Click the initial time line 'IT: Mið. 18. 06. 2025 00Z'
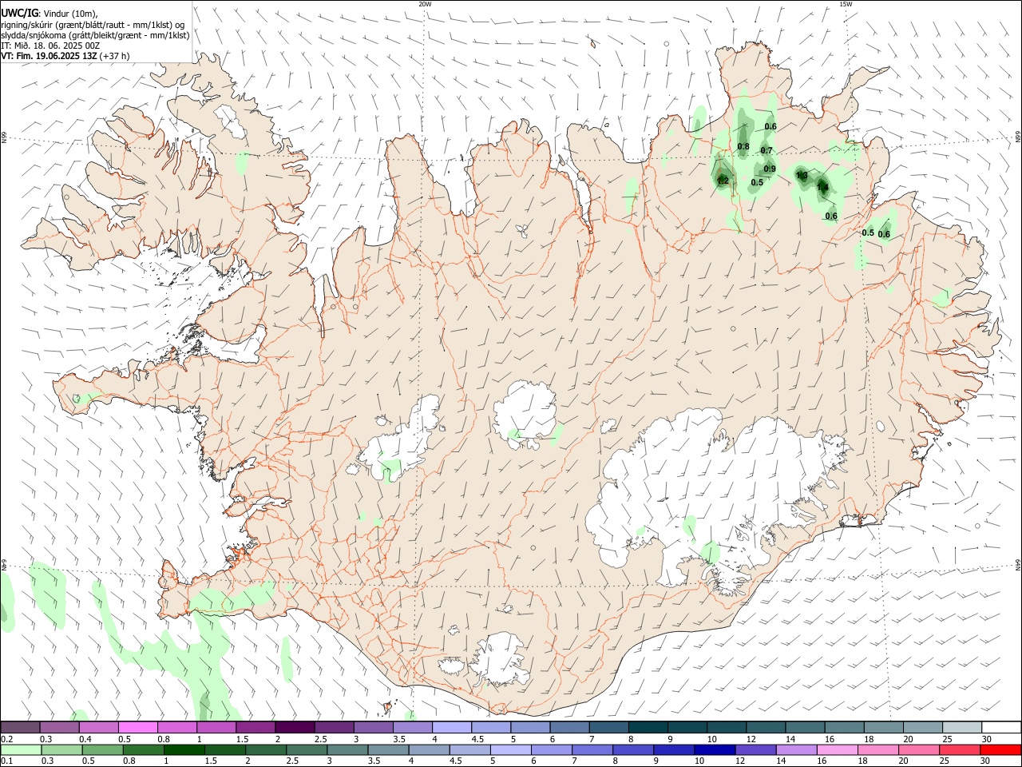Viewport: 1022px width, 767px height. point(50,46)
